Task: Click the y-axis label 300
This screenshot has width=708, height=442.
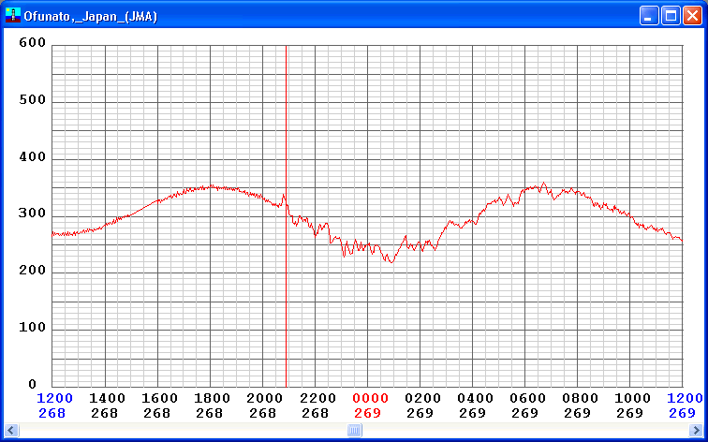Action: [32, 214]
